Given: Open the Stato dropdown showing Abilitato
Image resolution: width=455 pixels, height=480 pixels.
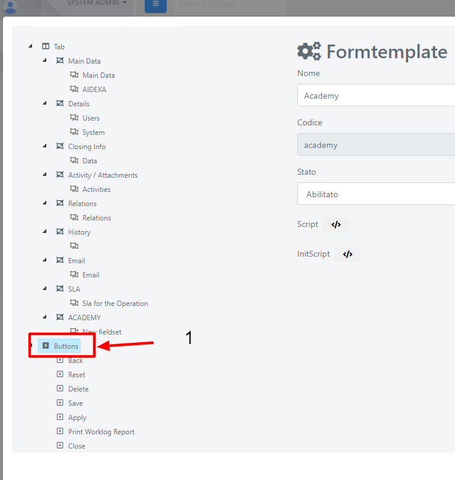Looking at the screenshot, I should pyautogui.click(x=376, y=194).
